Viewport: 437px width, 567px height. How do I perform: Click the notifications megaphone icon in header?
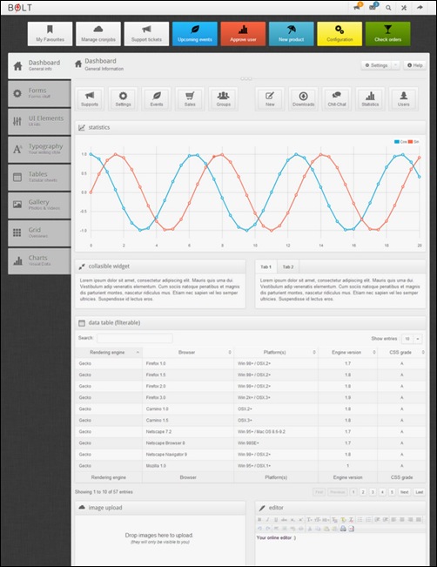357,7
